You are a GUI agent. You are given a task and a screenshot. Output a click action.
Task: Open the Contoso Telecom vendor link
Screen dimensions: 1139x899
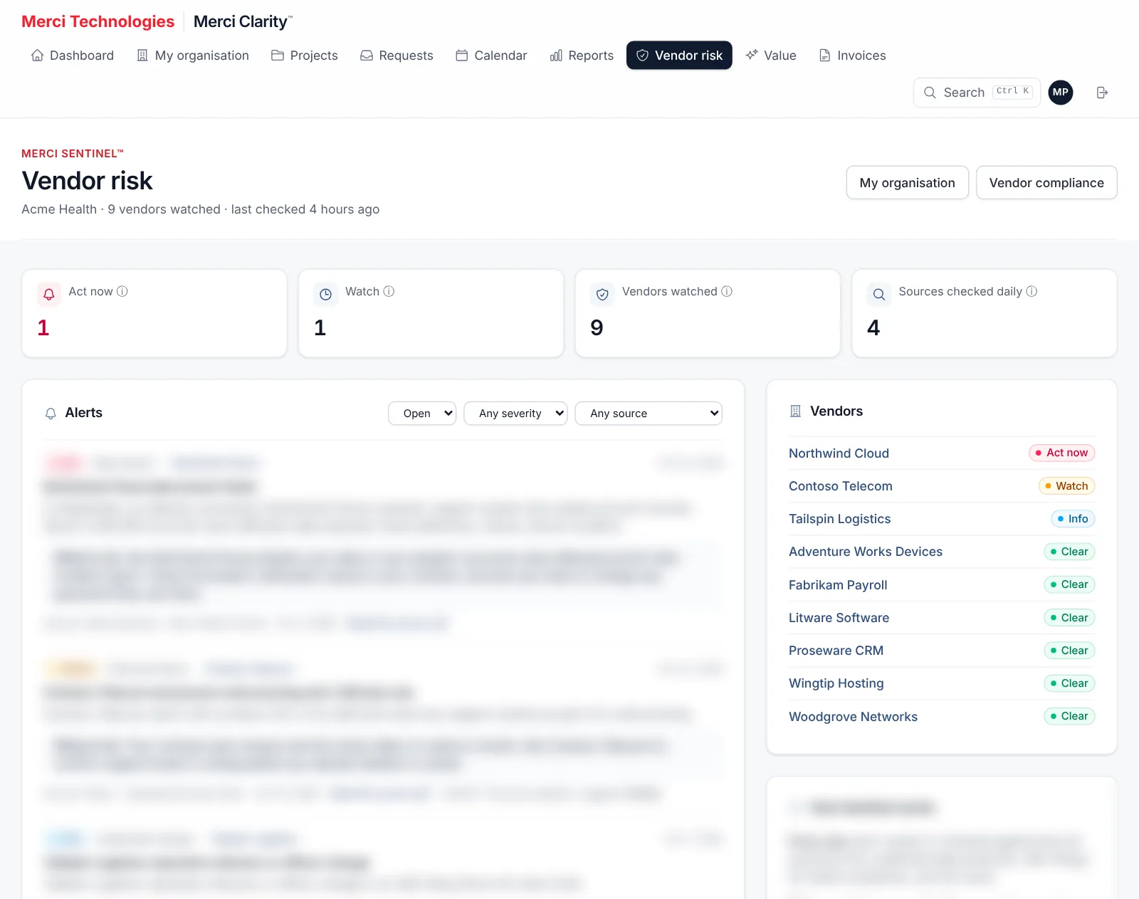[x=841, y=486]
